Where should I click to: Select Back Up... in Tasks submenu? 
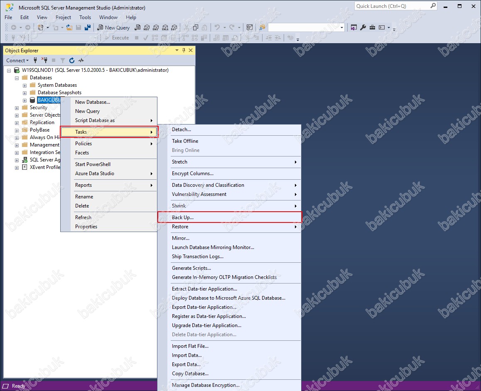click(x=229, y=217)
